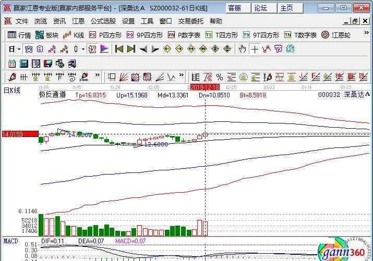Move chart right with black arrow
373x261 pixels.
[x=155, y=49]
